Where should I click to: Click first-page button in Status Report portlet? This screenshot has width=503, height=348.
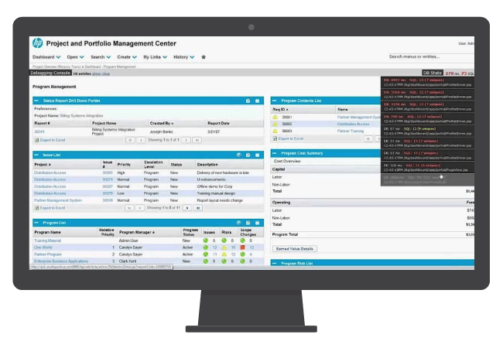(130, 140)
